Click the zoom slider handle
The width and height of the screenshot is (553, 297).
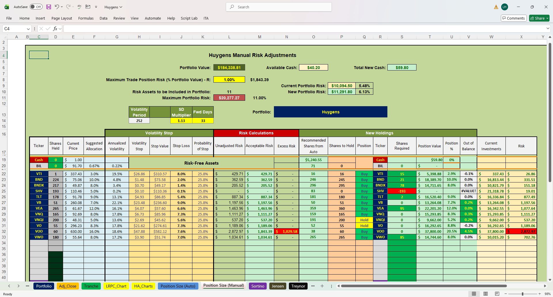pyautogui.click(x=522, y=294)
